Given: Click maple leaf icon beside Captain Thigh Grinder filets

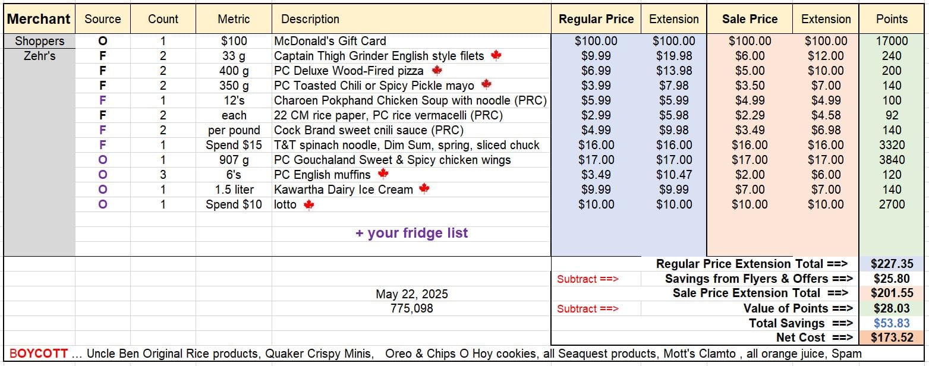Looking at the screenshot, I should point(496,55).
